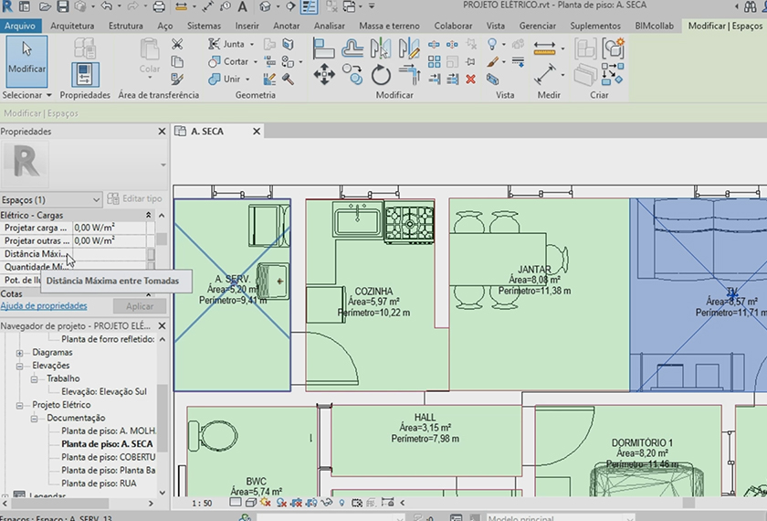Toggle sun path in view control bar

(x=266, y=503)
